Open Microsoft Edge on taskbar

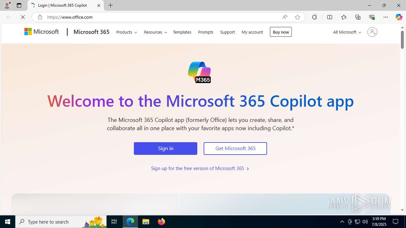(x=130, y=222)
